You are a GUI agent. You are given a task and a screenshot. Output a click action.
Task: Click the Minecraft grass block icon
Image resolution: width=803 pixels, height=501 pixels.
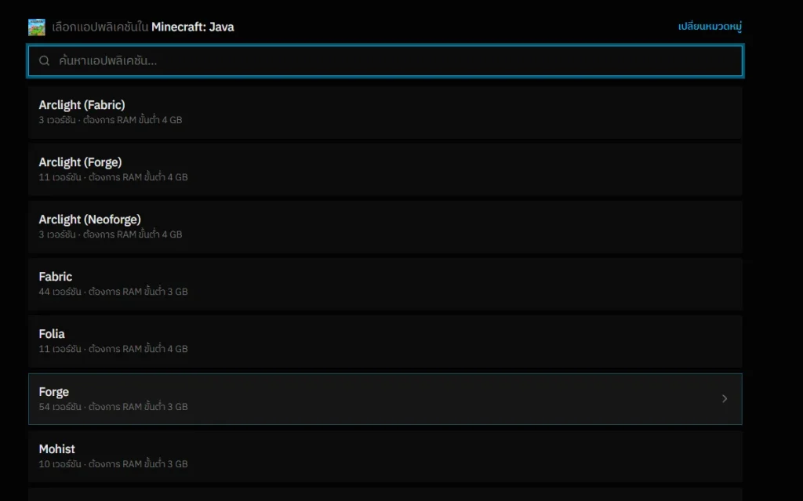37,27
